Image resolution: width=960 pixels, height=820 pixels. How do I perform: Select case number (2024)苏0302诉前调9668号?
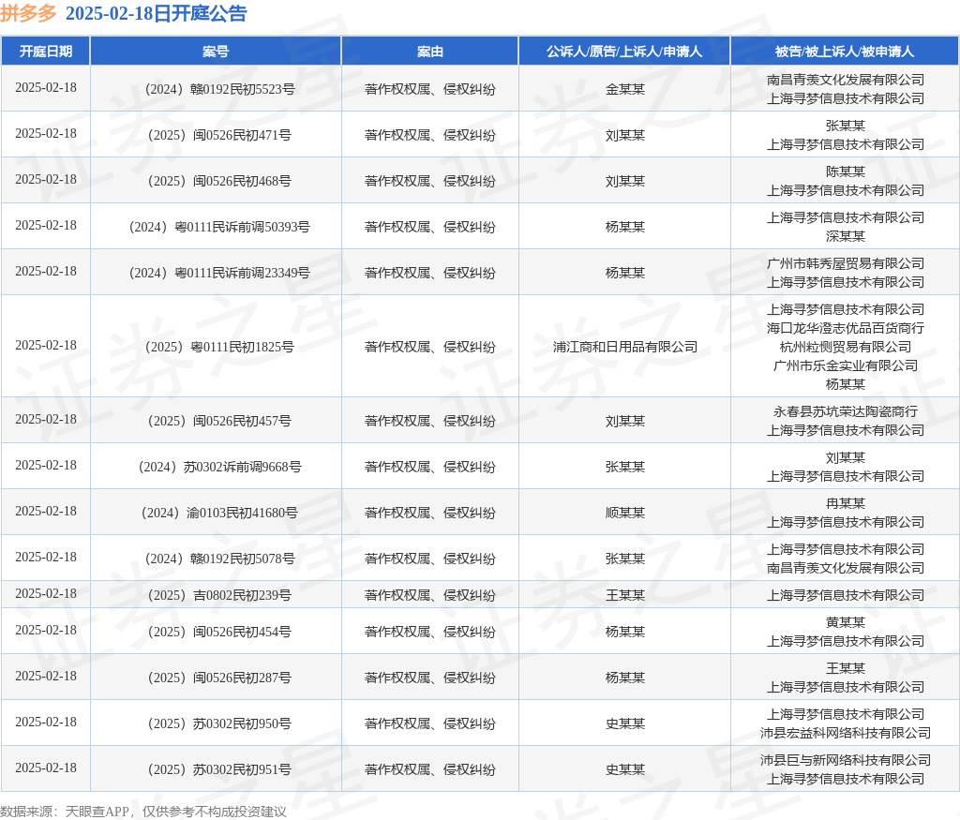coord(219,467)
